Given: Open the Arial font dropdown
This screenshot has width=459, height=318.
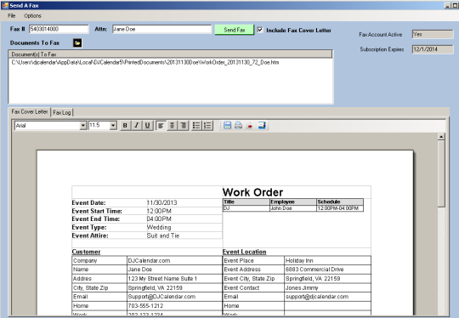Looking at the screenshot, I should (83, 126).
